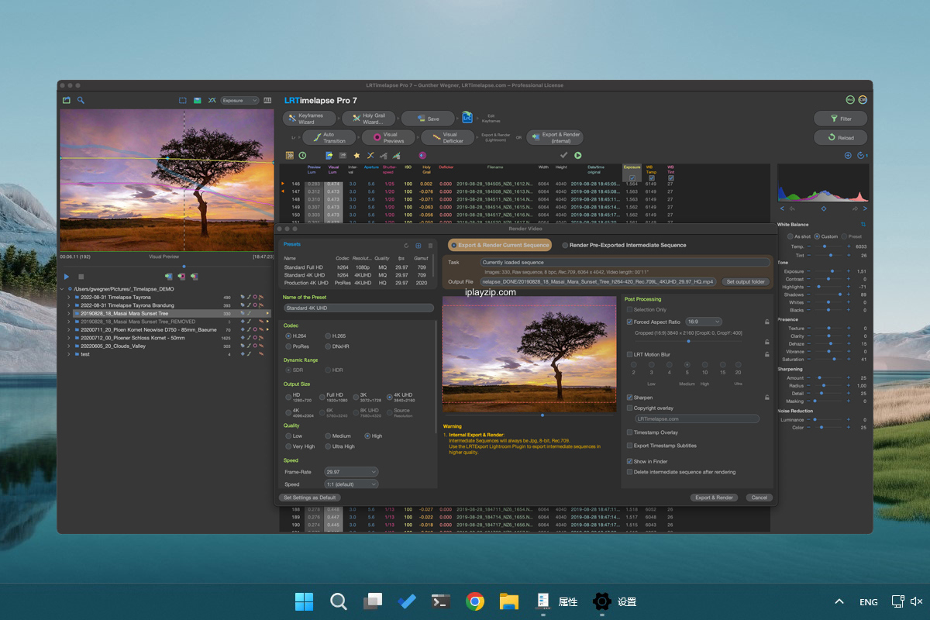This screenshot has width=930, height=620.
Task: Click Set output folder button
Action: [745, 282]
